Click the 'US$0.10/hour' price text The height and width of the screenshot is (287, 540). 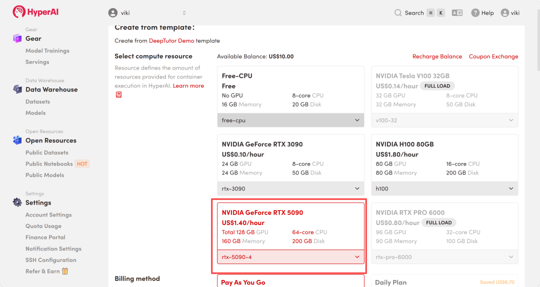[x=243, y=154]
